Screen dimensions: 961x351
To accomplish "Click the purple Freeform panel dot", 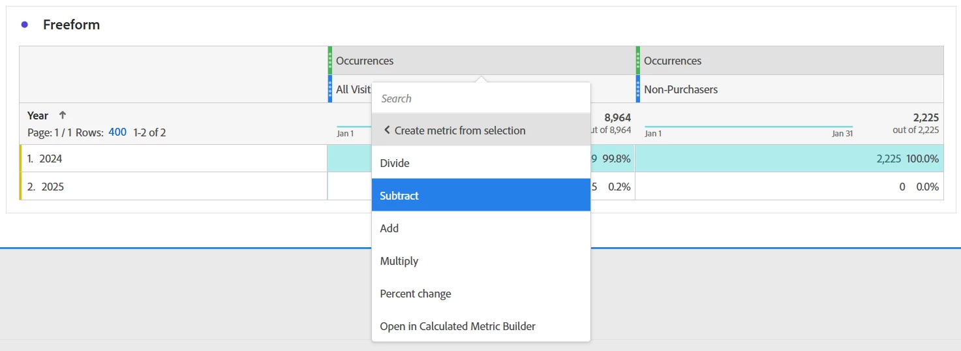I will coord(25,25).
